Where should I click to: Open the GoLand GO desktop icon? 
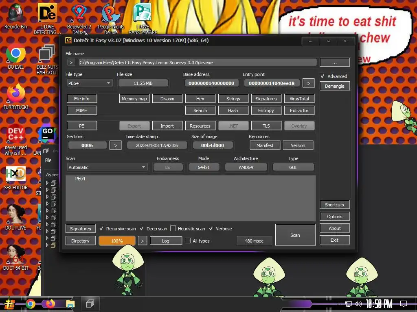point(47,135)
